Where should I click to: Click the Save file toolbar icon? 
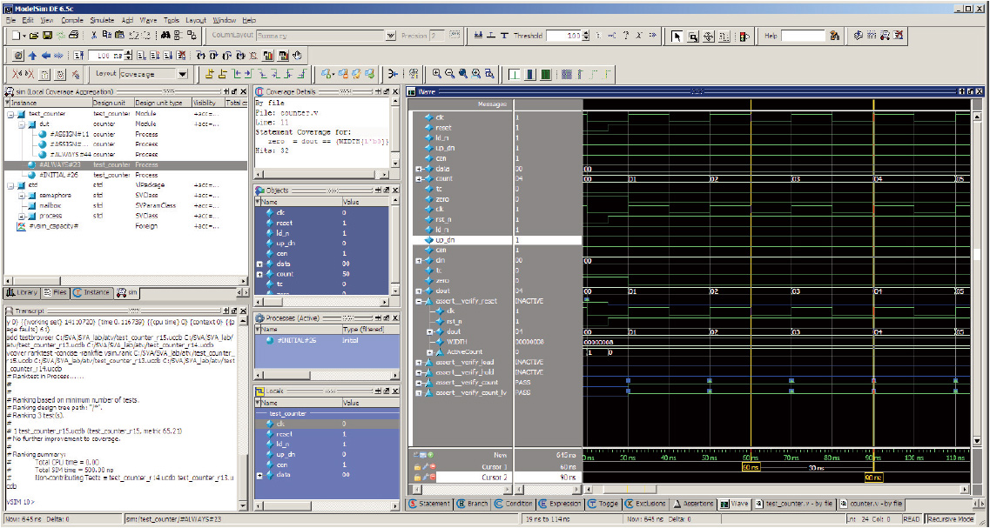coord(47,36)
